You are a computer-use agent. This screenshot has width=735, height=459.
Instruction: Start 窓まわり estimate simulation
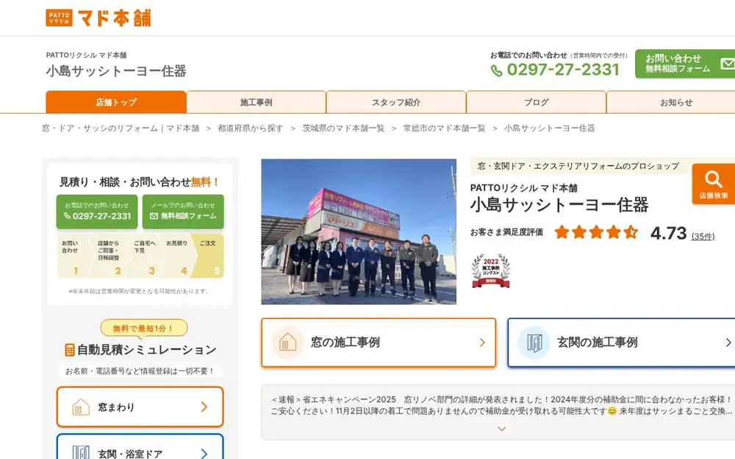(x=140, y=407)
